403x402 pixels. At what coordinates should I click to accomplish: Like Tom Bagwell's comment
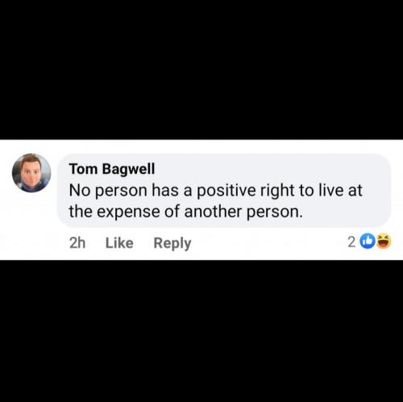point(119,243)
